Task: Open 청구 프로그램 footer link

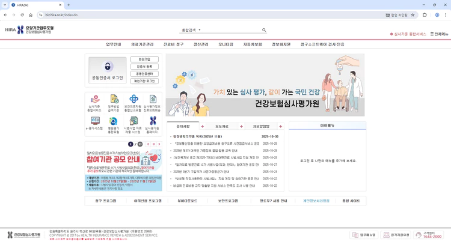Action: point(106,201)
